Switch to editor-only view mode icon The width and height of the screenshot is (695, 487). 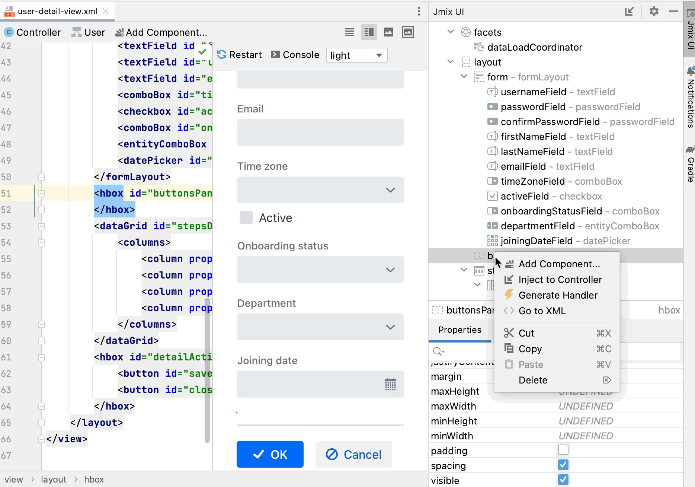coord(349,32)
